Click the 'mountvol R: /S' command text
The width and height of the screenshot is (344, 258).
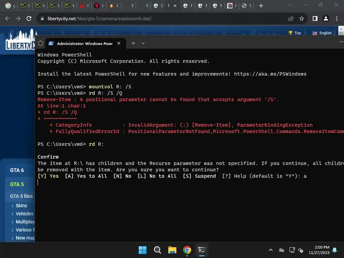pyautogui.click(x=110, y=87)
